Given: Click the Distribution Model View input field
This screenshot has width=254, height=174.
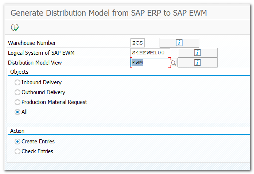Looking at the screenshot, I should [x=150, y=63].
